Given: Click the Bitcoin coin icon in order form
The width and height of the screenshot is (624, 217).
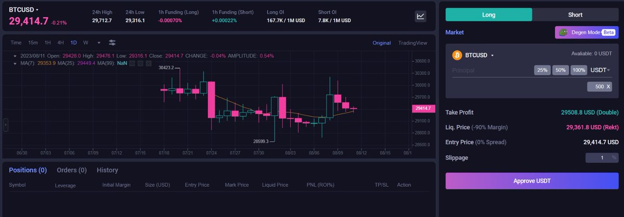Looking at the screenshot, I should point(458,55).
